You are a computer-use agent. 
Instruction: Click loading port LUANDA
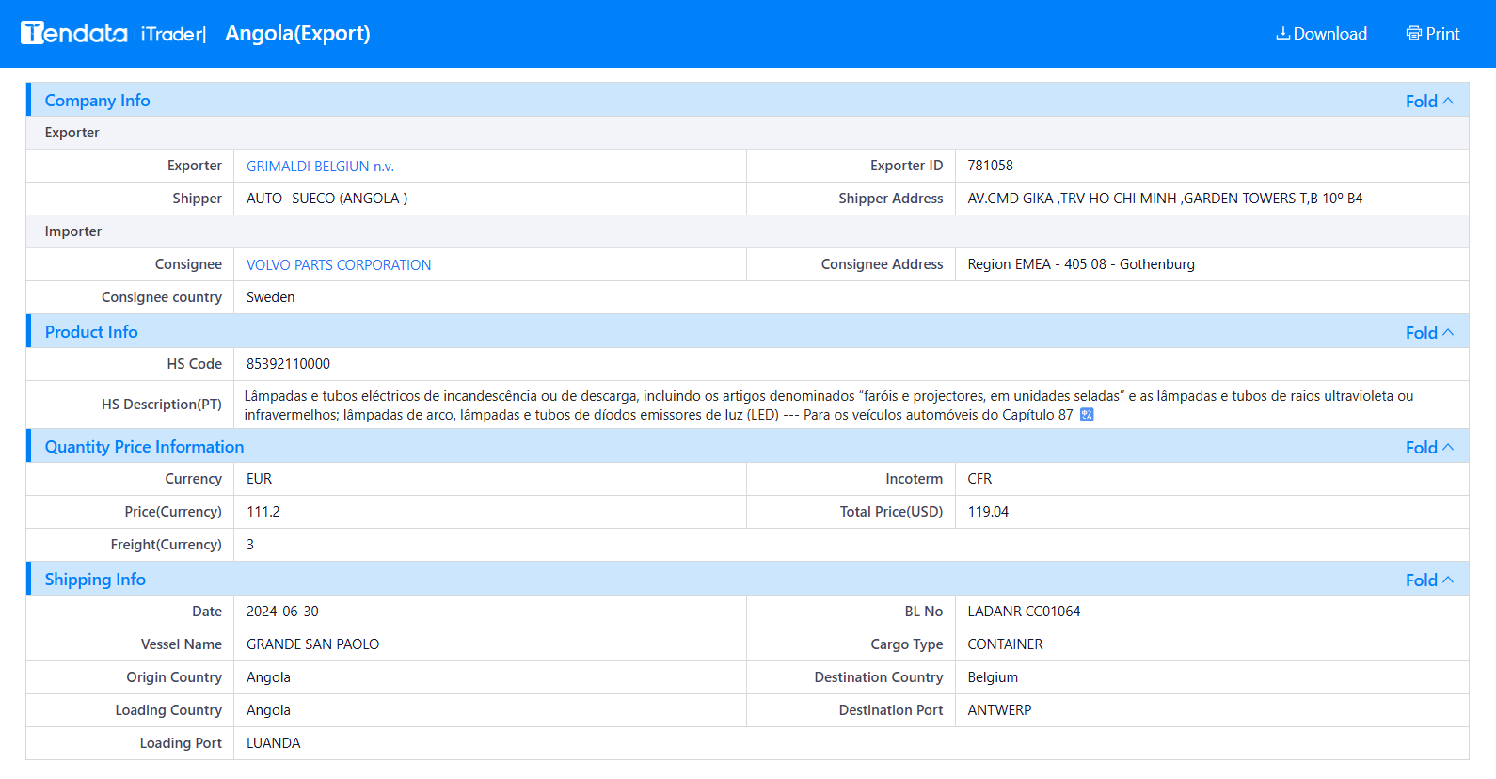click(x=273, y=743)
